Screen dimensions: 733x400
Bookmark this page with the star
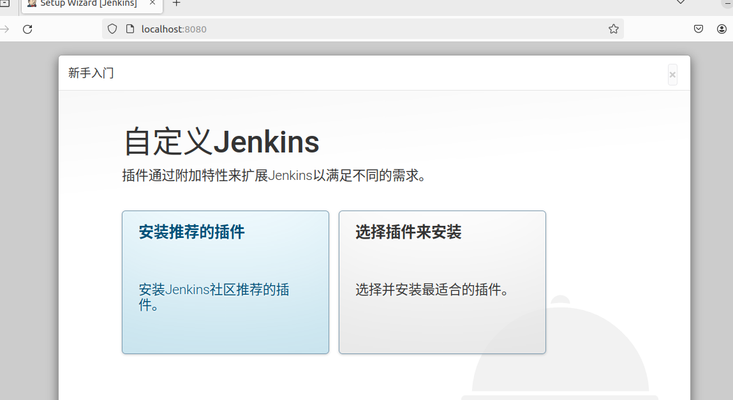(x=614, y=29)
